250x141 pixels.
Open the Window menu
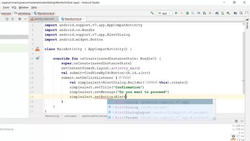[23, 7]
